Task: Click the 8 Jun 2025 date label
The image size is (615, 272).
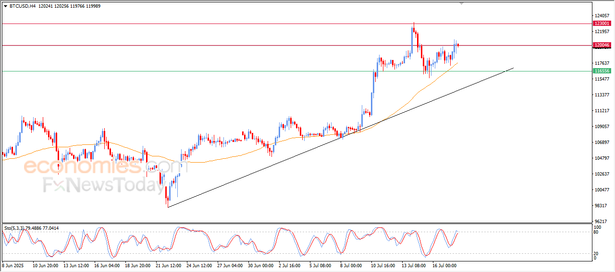Action: pyautogui.click(x=14, y=265)
